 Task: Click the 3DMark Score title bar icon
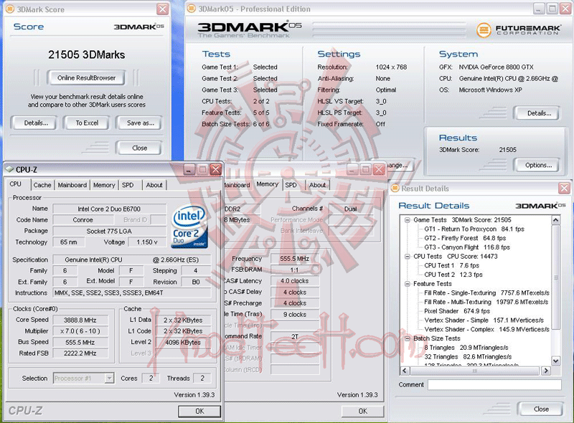tap(10, 9)
